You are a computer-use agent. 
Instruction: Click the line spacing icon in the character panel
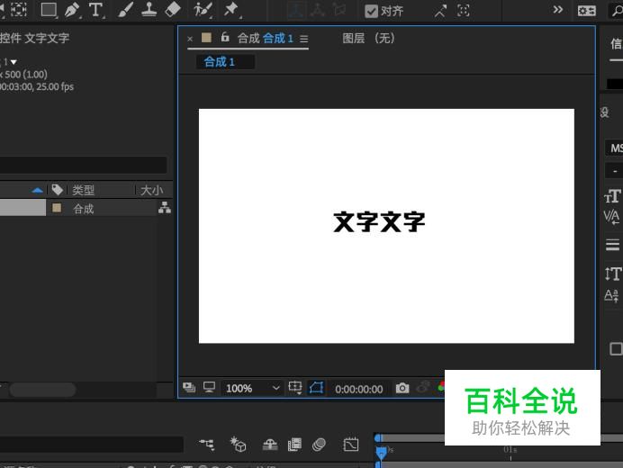tap(613, 244)
